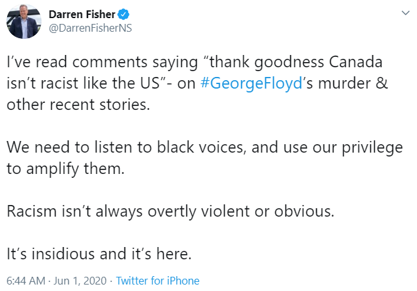This screenshot has width=417, height=291.
Task: Click the word "insidious" in the tweet
Action: [65, 253]
